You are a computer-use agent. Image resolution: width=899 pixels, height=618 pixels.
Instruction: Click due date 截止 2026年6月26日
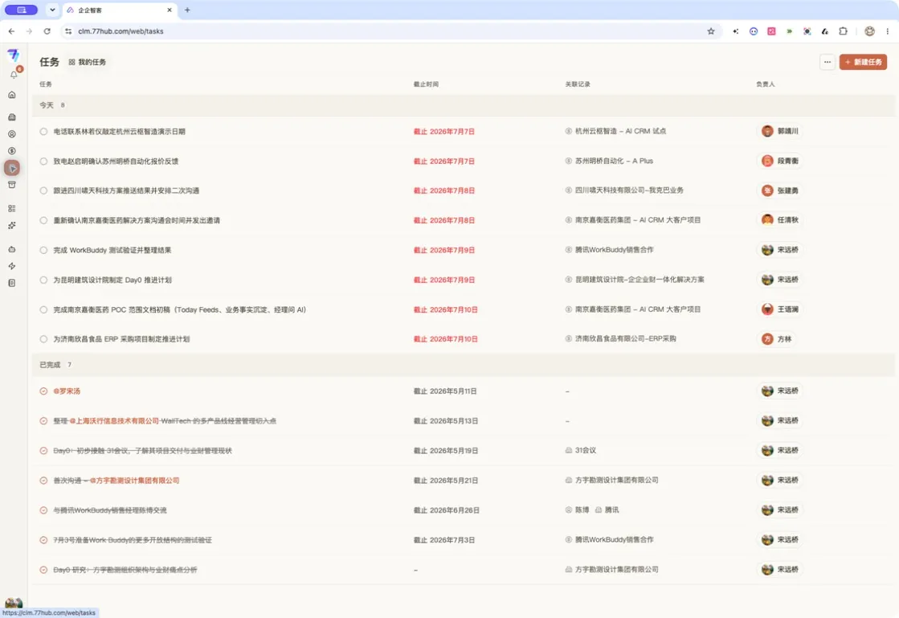click(x=447, y=510)
